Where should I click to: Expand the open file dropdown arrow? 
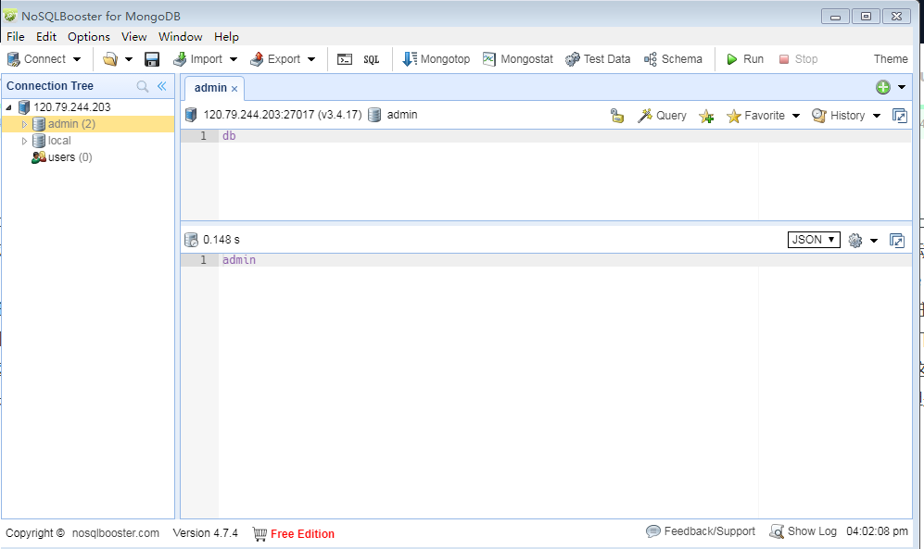[129, 59]
